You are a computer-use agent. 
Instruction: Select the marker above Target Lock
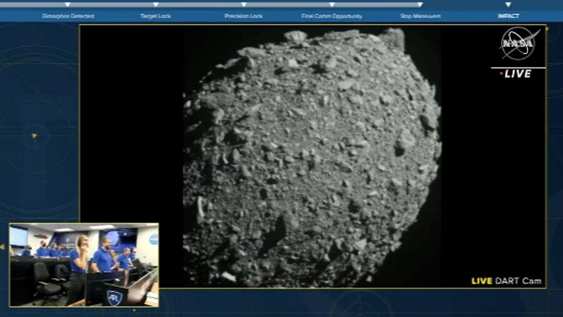156,5
